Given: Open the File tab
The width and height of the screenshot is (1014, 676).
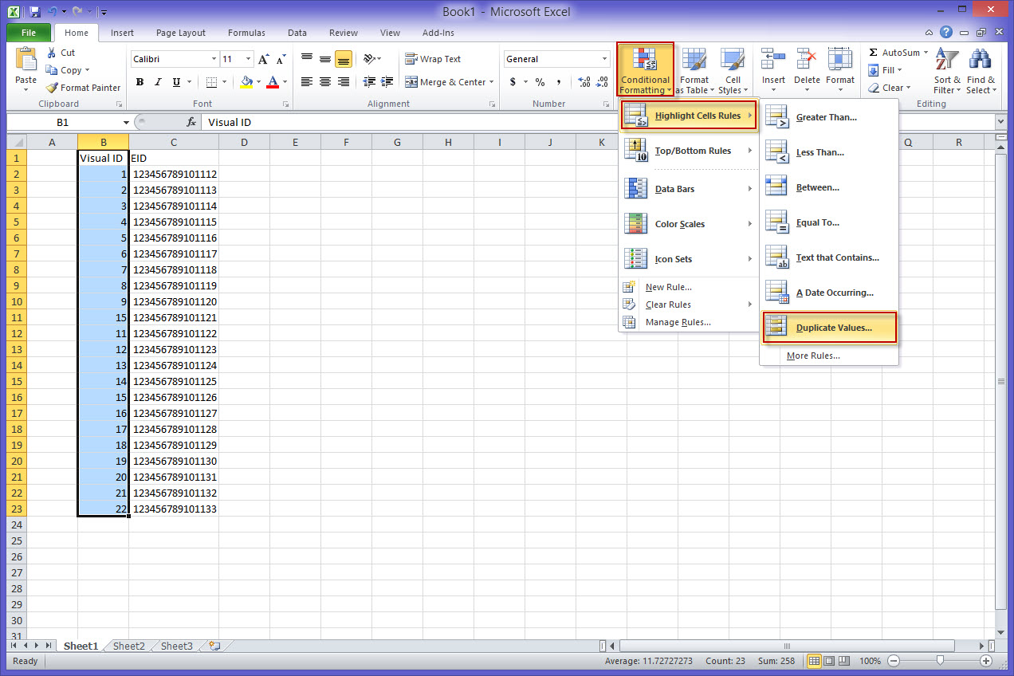Looking at the screenshot, I should coord(29,33).
